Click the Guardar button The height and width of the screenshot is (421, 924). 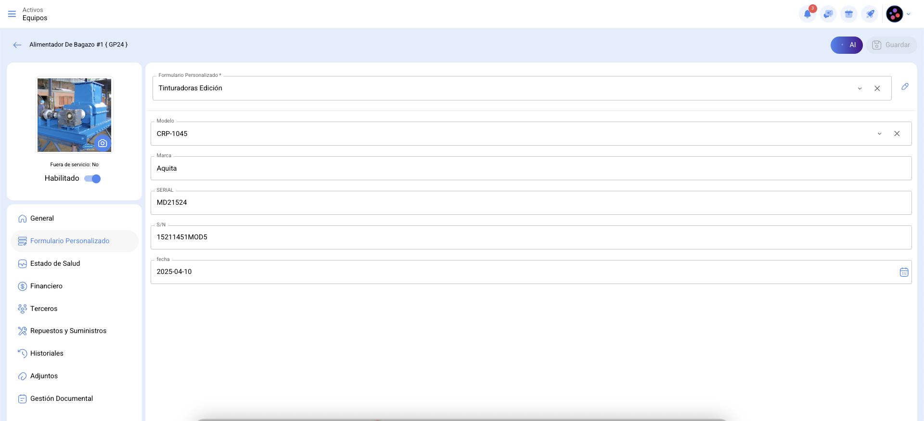pos(891,45)
